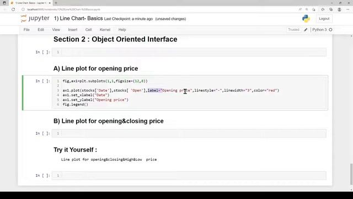Click the notebook title '1) Line Chart- Basics'

click(x=78, y=18)
